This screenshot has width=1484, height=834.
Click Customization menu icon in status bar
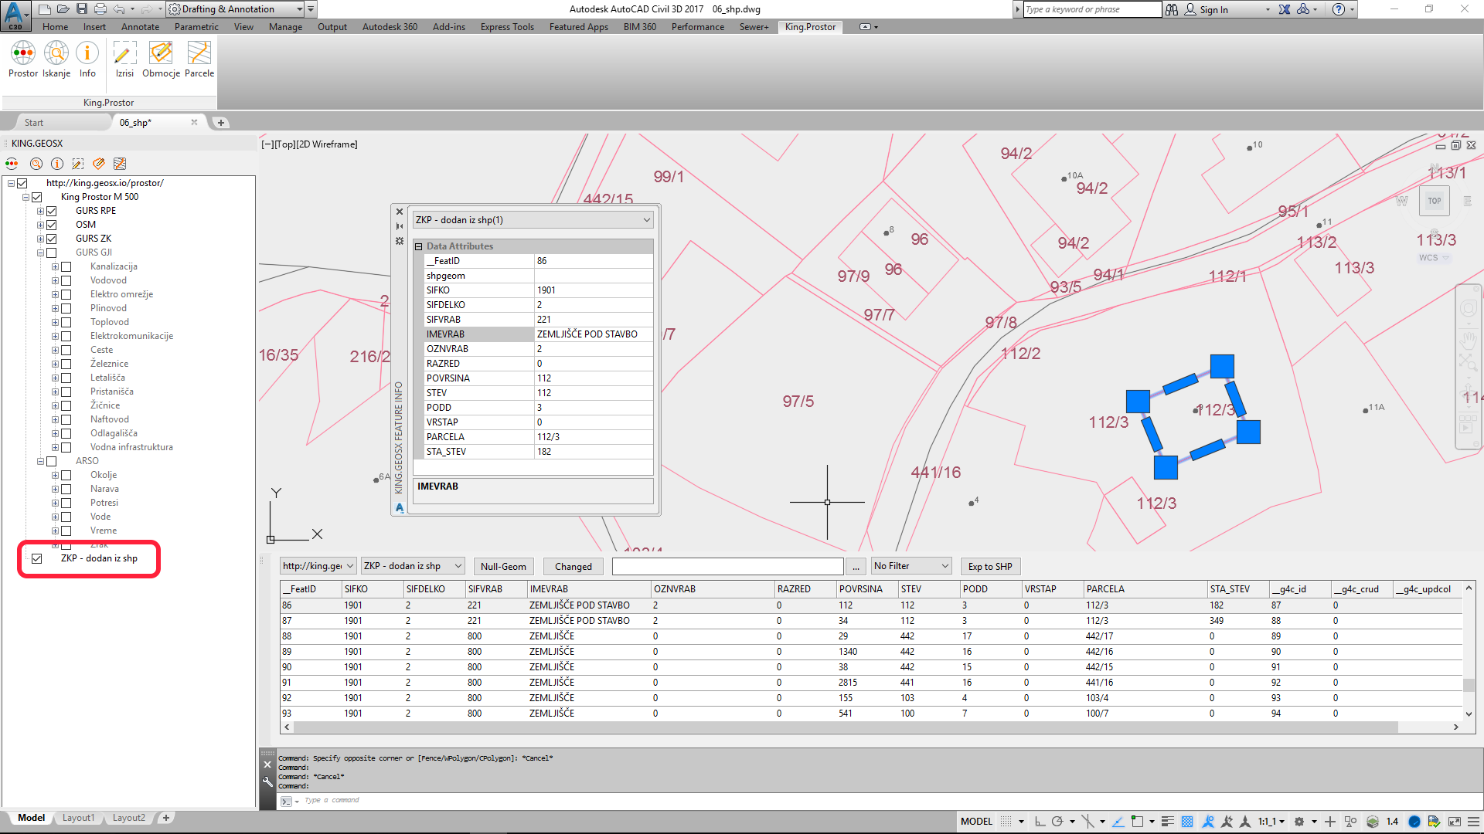click(x=1472, y=822)
